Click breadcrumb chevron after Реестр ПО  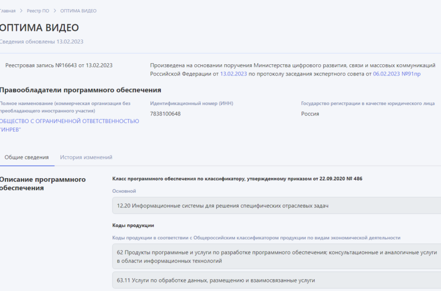coord(55,11)
